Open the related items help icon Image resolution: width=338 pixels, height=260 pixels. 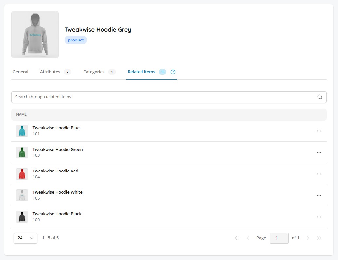coord(173,72)
